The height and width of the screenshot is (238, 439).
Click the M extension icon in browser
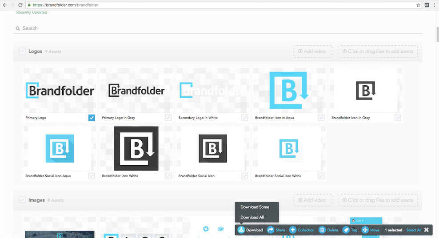click(427, 5)
